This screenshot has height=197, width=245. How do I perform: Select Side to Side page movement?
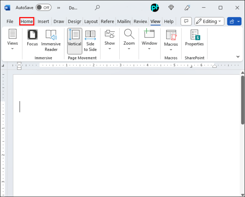(90, 41)
